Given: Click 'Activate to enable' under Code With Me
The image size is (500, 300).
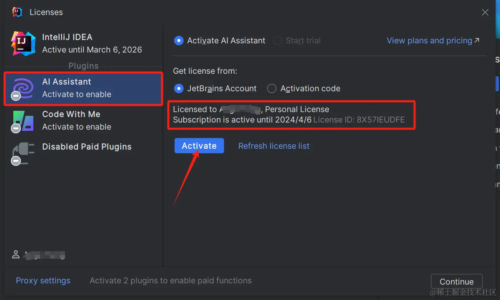Looking at the screenshot, I should click(x=77, y=127).
